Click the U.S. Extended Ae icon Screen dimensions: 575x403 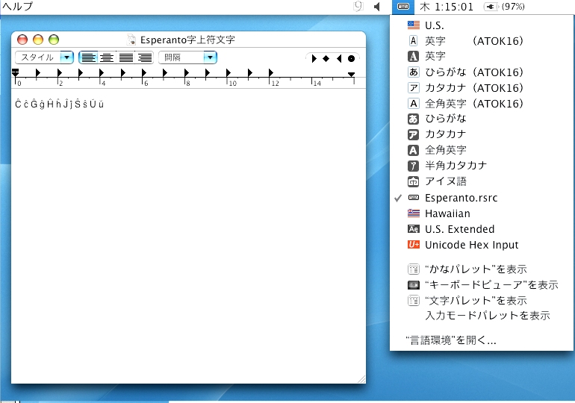pyautogui.click(x=413, y=229)
